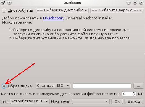145x107 pixels.
Task: Open the Выберите дистрибутив dropdown
Action: click(62, 10)
